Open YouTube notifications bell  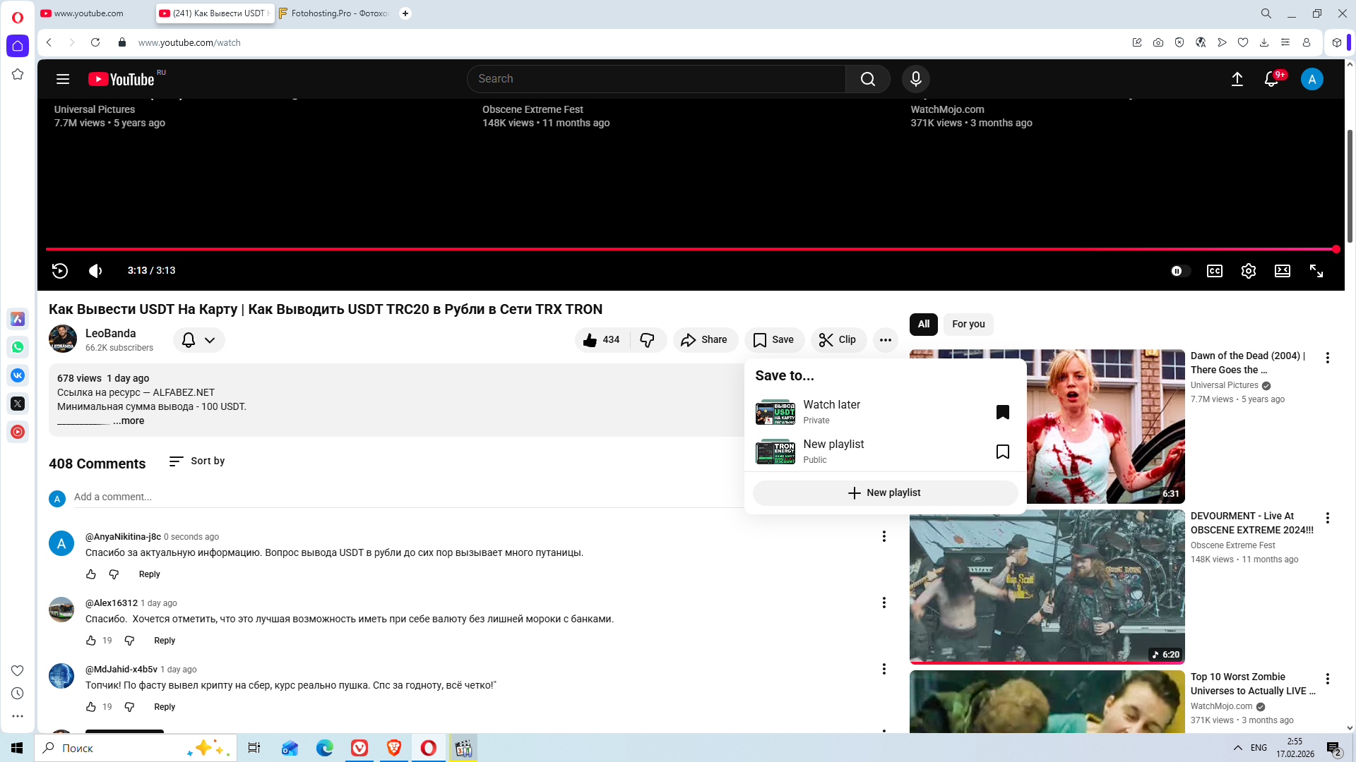click(1271, 79)
